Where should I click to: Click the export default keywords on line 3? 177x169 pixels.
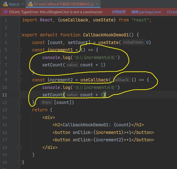click(x=40, y=35)
